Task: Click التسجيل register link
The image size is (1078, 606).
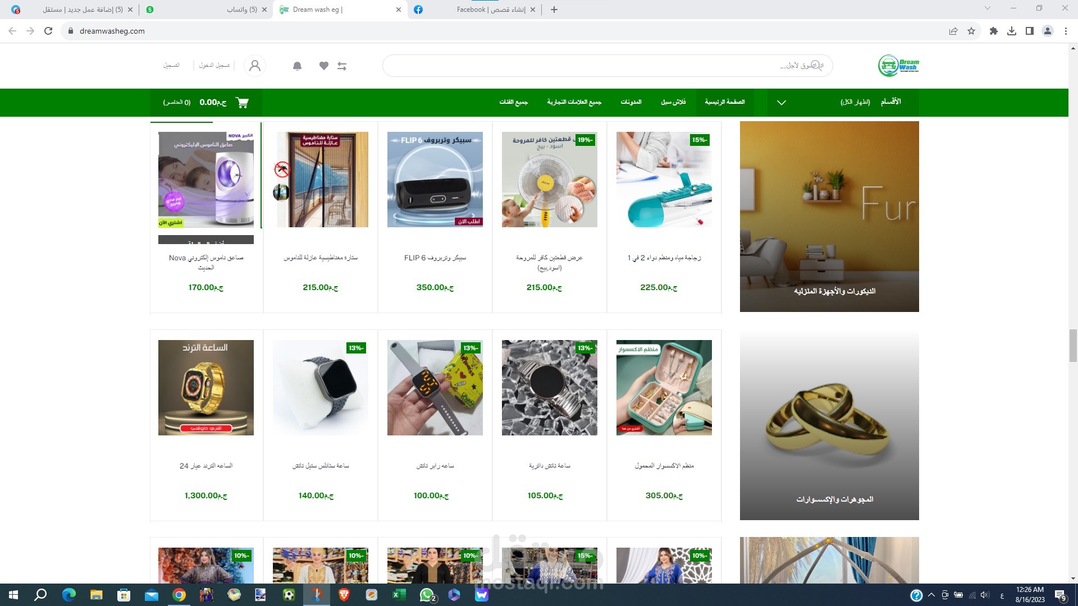Action: [x=171, y=66]
